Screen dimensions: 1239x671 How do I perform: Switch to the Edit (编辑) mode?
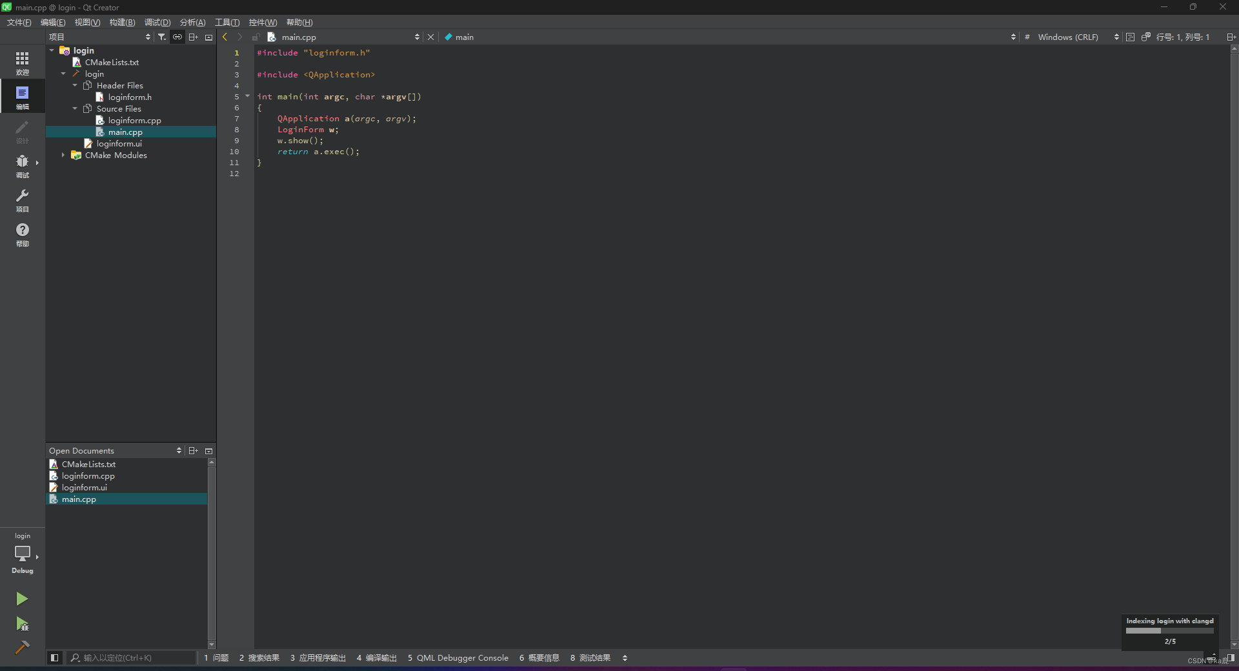click(23, 97)
